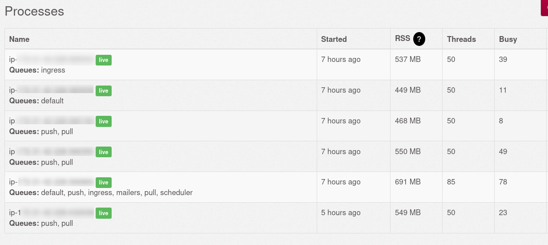Click the Threads column header

(x=461, y=39)
